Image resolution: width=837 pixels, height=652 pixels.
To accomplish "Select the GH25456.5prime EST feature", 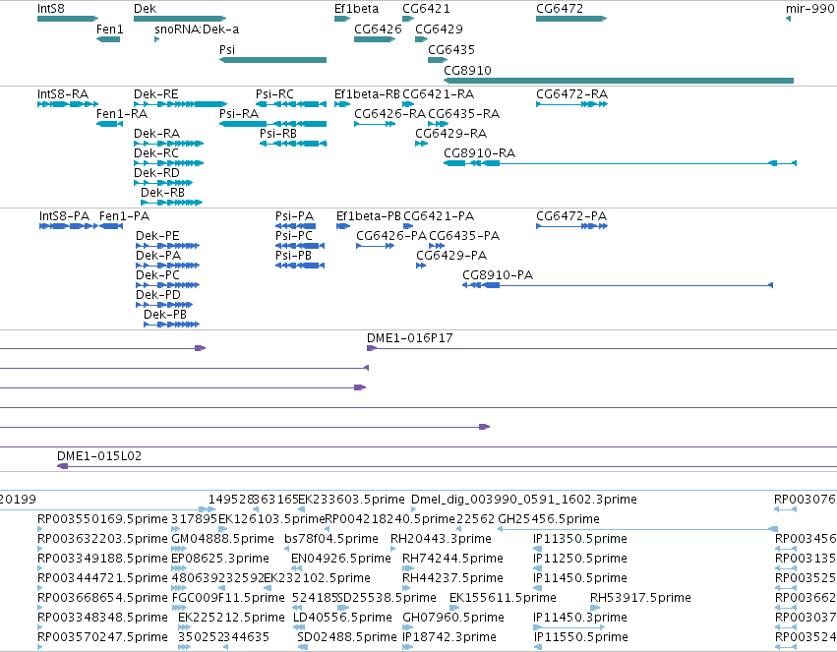I will [638, 529].
